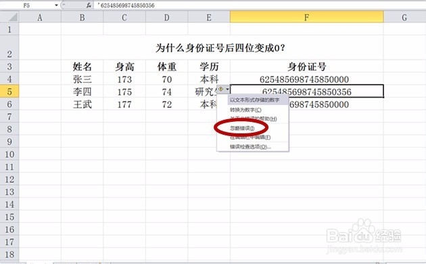Click the fx insert function icon

89,5
